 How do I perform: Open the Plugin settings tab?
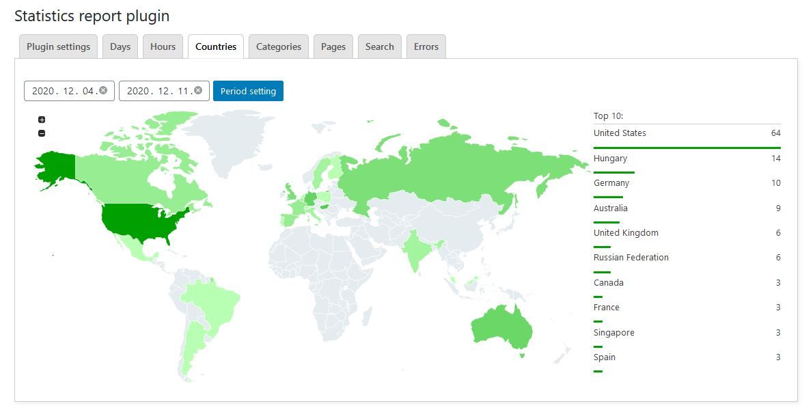(58, 46)
